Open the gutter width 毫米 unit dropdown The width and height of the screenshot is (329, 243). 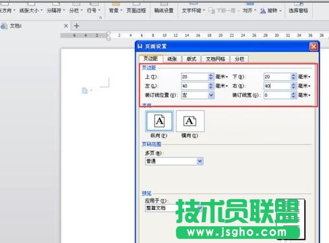tap(304, 95)
